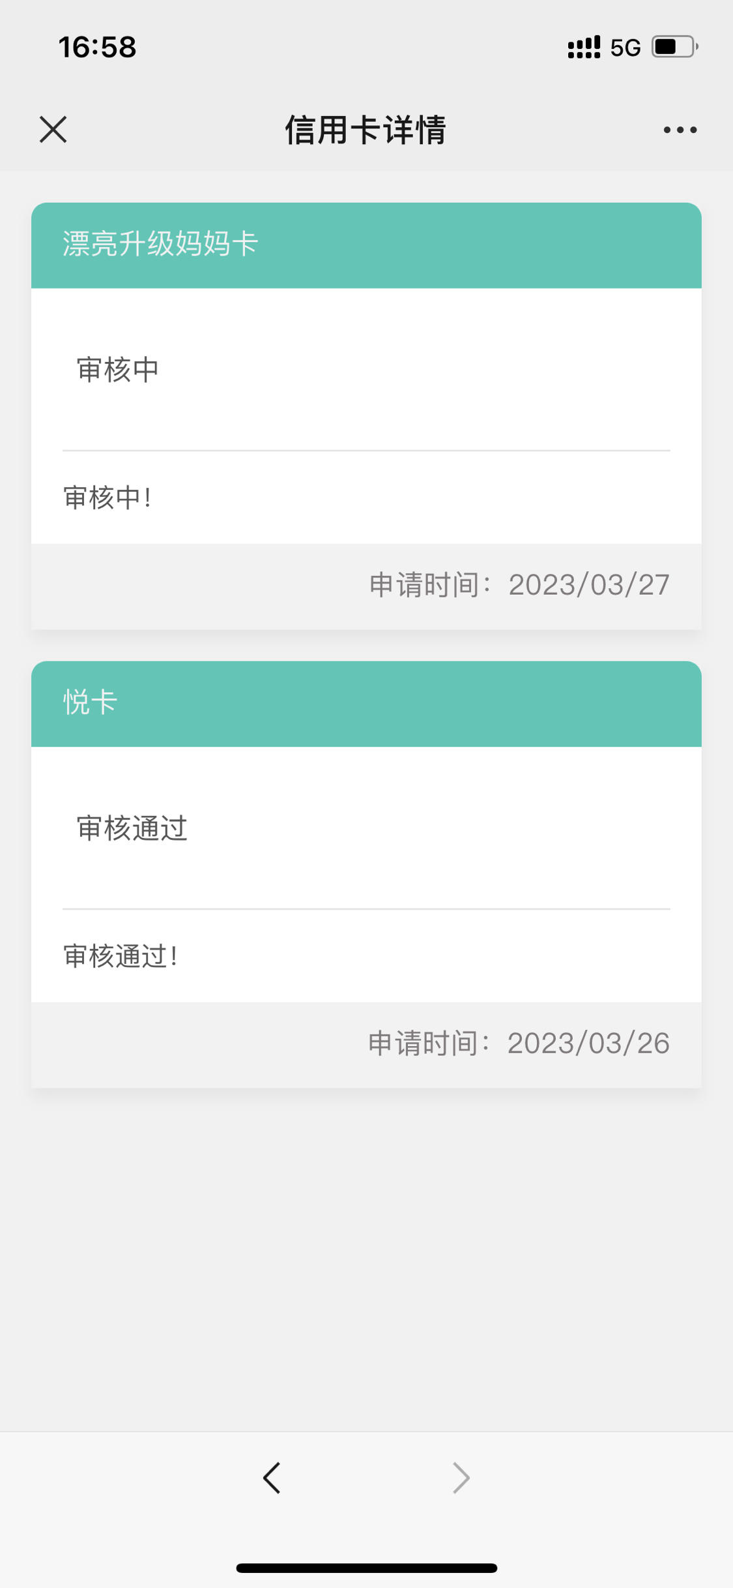Tap the 审核通过! detail message

[x=121, y=956]
